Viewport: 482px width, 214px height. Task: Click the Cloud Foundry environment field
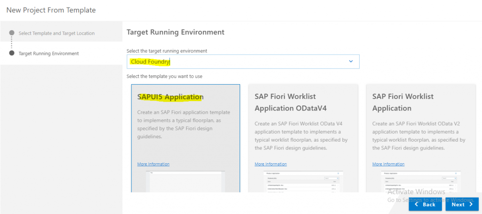(x=243, y=62)
